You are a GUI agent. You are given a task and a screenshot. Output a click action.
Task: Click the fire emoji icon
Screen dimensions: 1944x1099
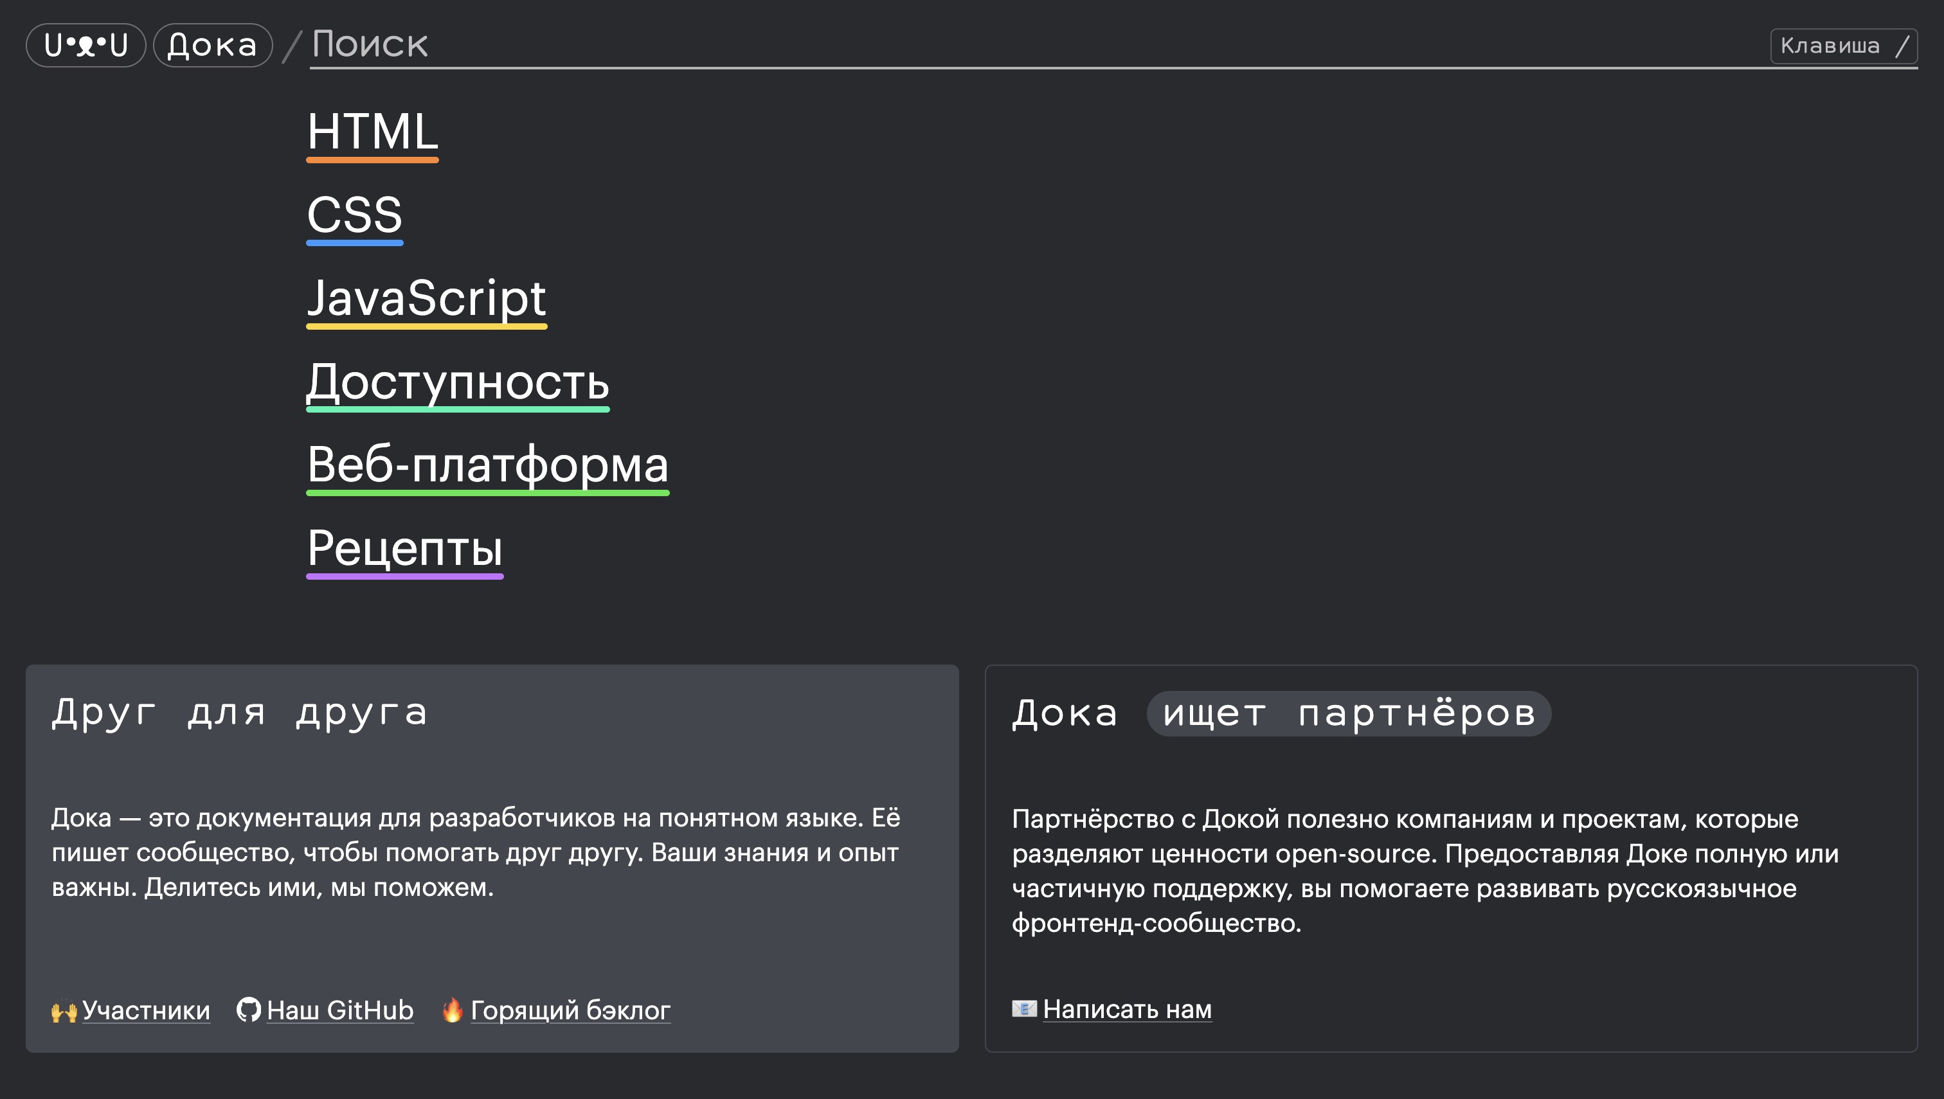[x=452, y=1009]
